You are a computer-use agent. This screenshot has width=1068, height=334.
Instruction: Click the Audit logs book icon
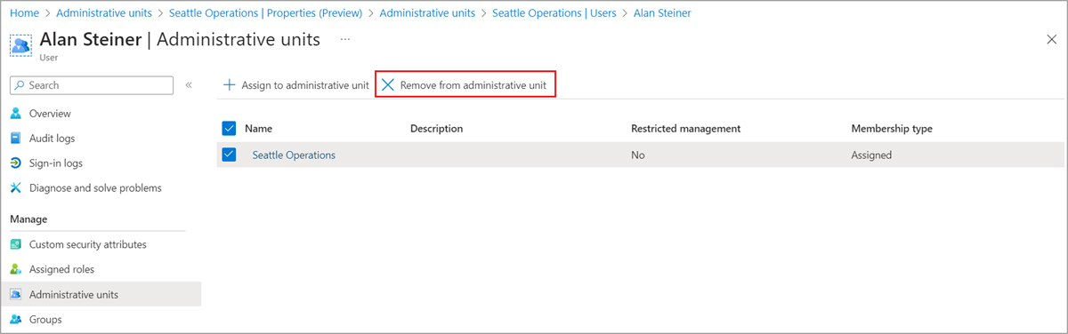[x=15, y=139]
